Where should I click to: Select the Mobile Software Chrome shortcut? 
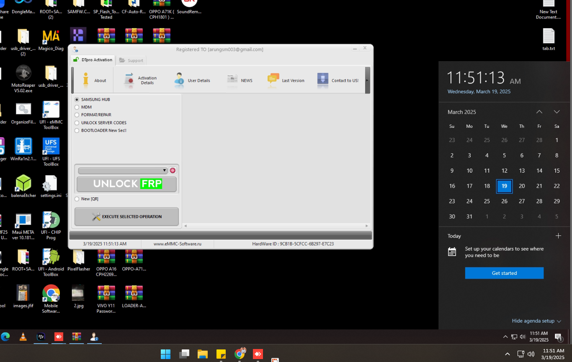coord(51,299)
